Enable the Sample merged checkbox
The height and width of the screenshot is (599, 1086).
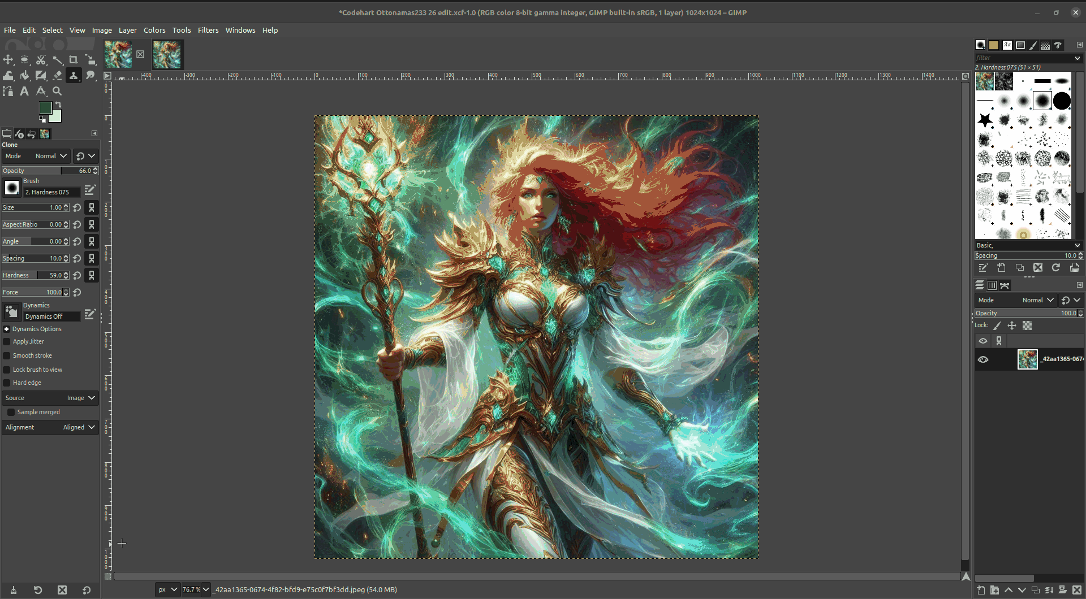11,412
